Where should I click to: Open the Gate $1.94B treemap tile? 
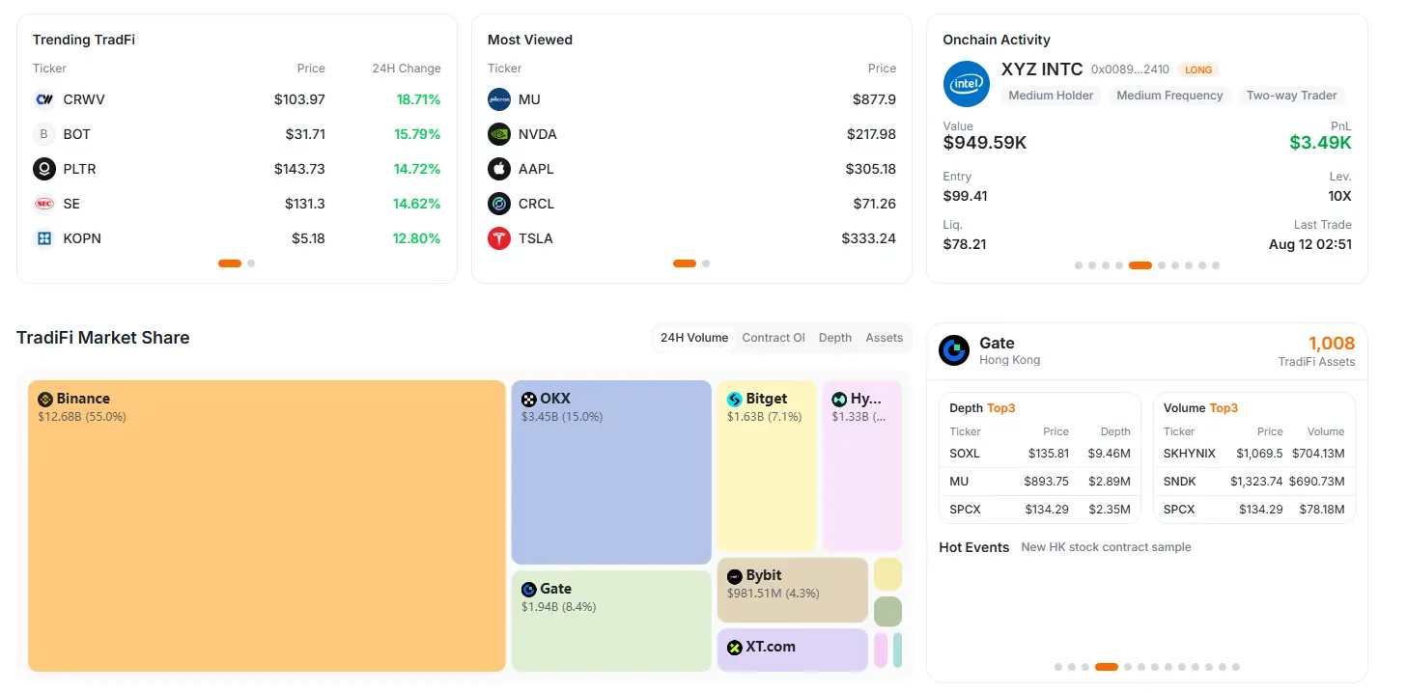point(611,621)
